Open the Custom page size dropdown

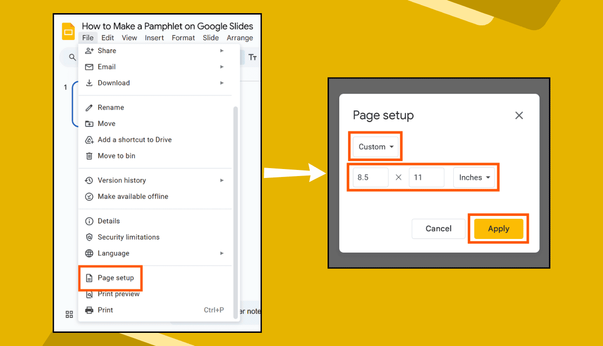tap(375, 146)
